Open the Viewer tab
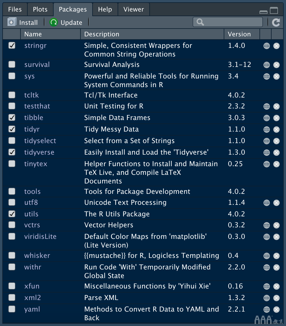286x326 pixels. pyautogui.click(x=133, y=9)
